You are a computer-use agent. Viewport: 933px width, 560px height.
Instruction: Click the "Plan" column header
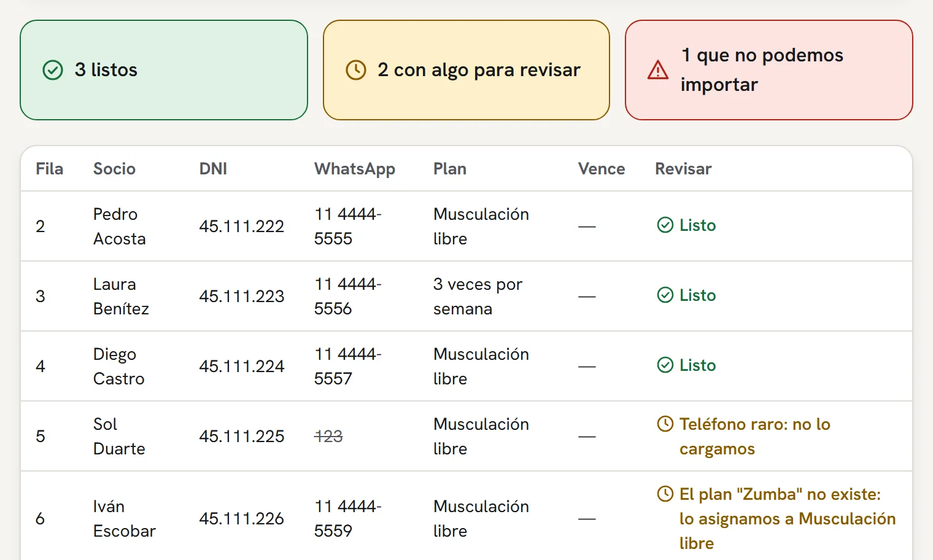(450, 169)
